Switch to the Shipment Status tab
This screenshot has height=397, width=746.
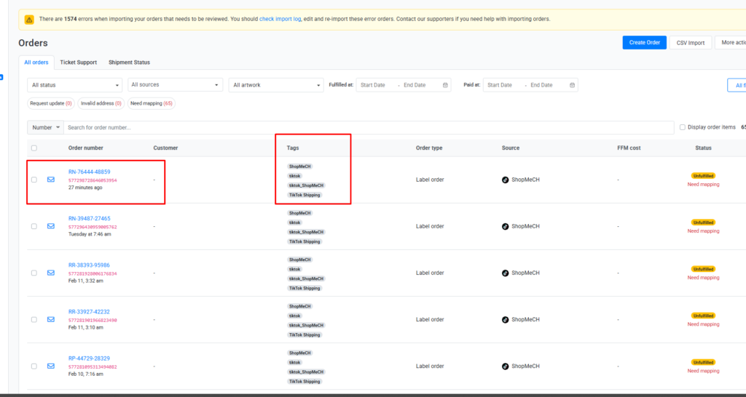(x=129, y=63)
